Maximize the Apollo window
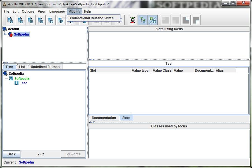252x168 pixels. [x=233, y=3]
